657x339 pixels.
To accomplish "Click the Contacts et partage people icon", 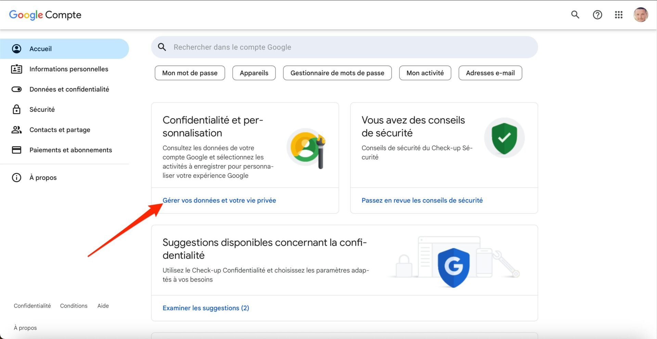I will [16, 130].
